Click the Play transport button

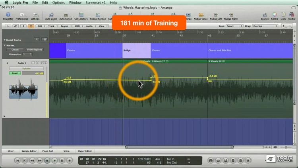(54, 160)
